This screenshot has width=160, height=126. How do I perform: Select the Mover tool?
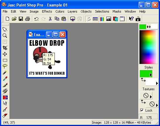[5, 54]
